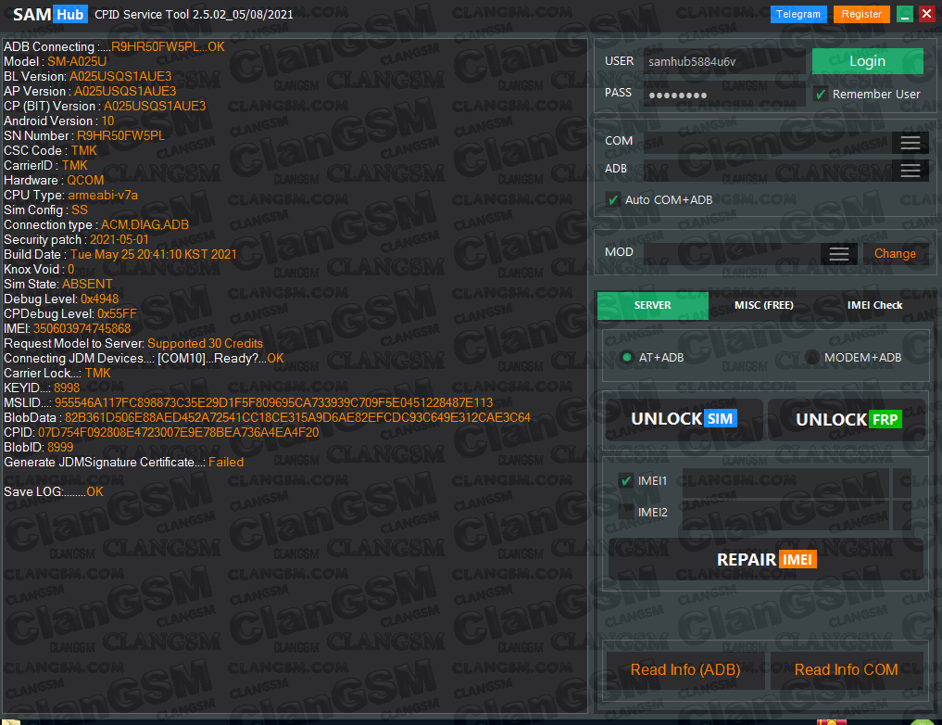The height and width of the screenshot is (725, 942).
Task: Click the REPAIR IMEI button
Action: (x=766, y=560)
